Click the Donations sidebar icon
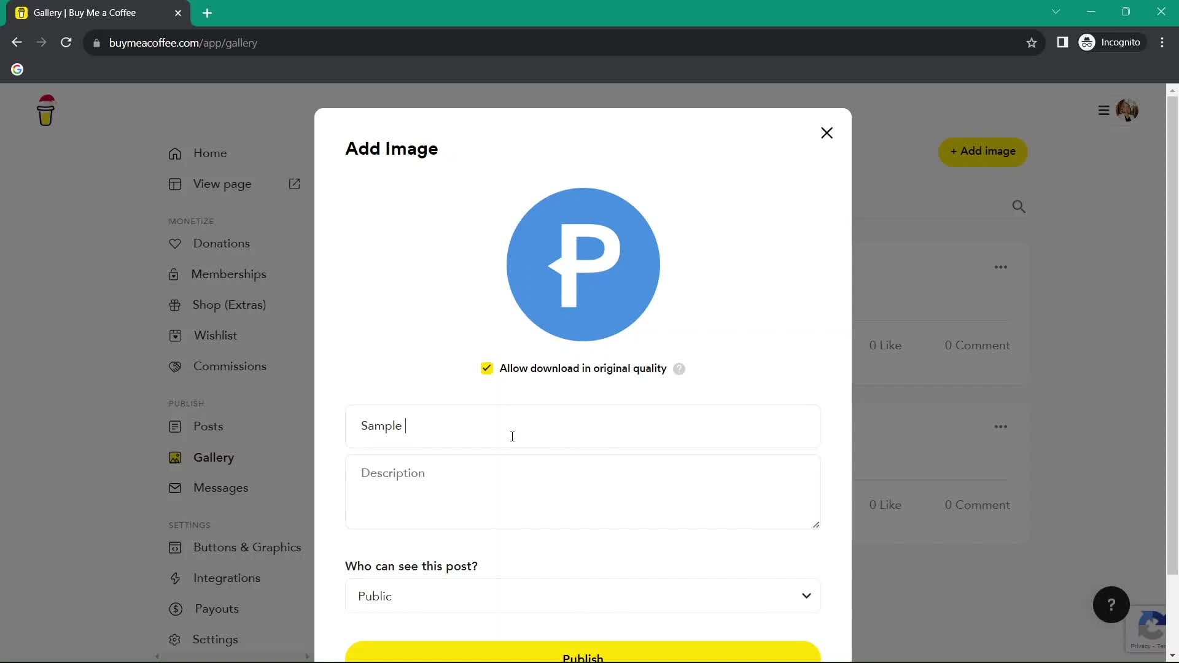 tap(175, 243)
